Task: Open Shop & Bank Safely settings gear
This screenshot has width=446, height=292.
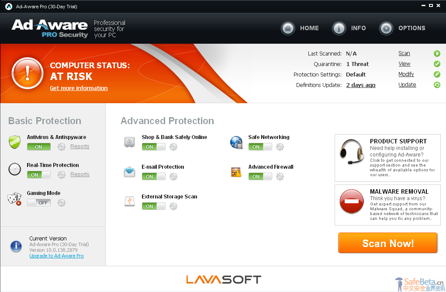Action: (x=173, y=147)
